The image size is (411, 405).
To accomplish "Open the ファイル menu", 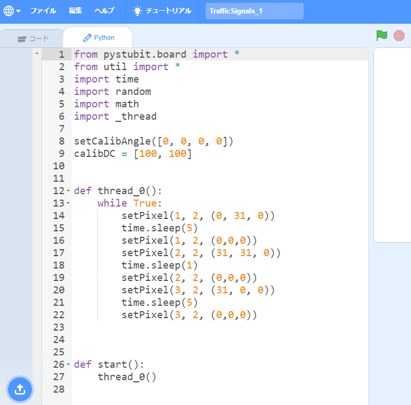I will pos(43,11).
